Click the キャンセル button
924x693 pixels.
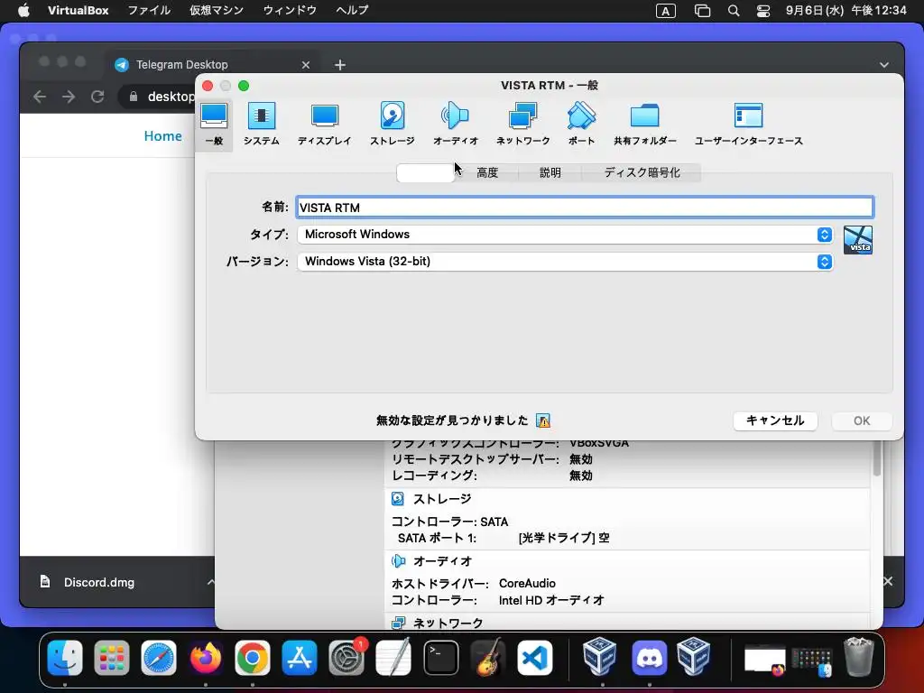(x=775, y=420)
